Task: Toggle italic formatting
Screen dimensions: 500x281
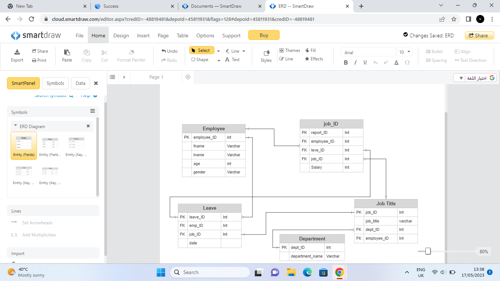Action: click(x=355, y=63)
